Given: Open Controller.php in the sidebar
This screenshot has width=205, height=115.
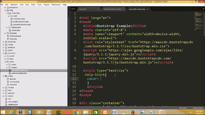Looking at the screenshot, I should pos(19,19).
